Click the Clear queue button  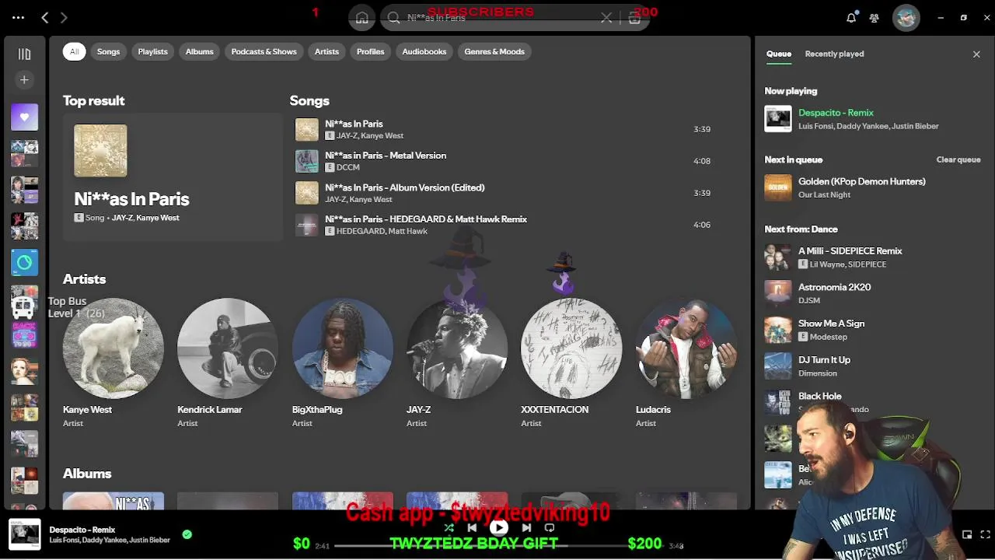click(958, 159)
